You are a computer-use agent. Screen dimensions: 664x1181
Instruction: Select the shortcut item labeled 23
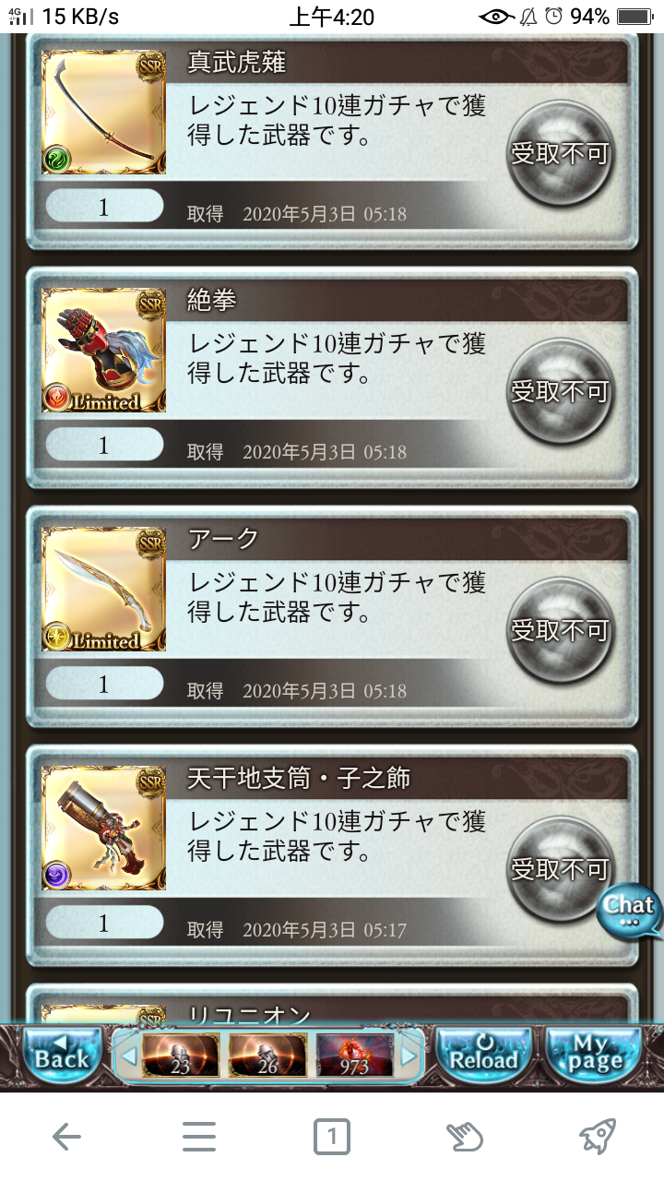tap(181, 1056)
